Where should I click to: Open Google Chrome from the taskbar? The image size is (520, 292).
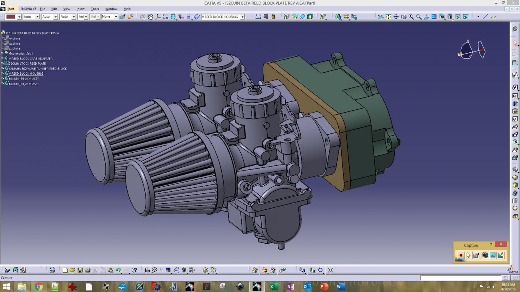pyautogui.click(x=38, y=286)
